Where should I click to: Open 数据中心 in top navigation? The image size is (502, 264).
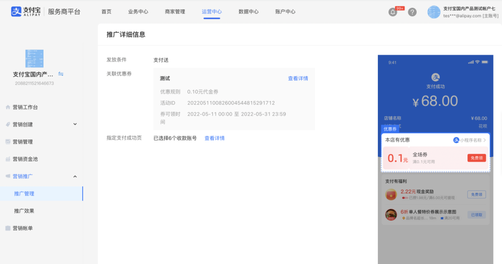click(x=248, y=11)
